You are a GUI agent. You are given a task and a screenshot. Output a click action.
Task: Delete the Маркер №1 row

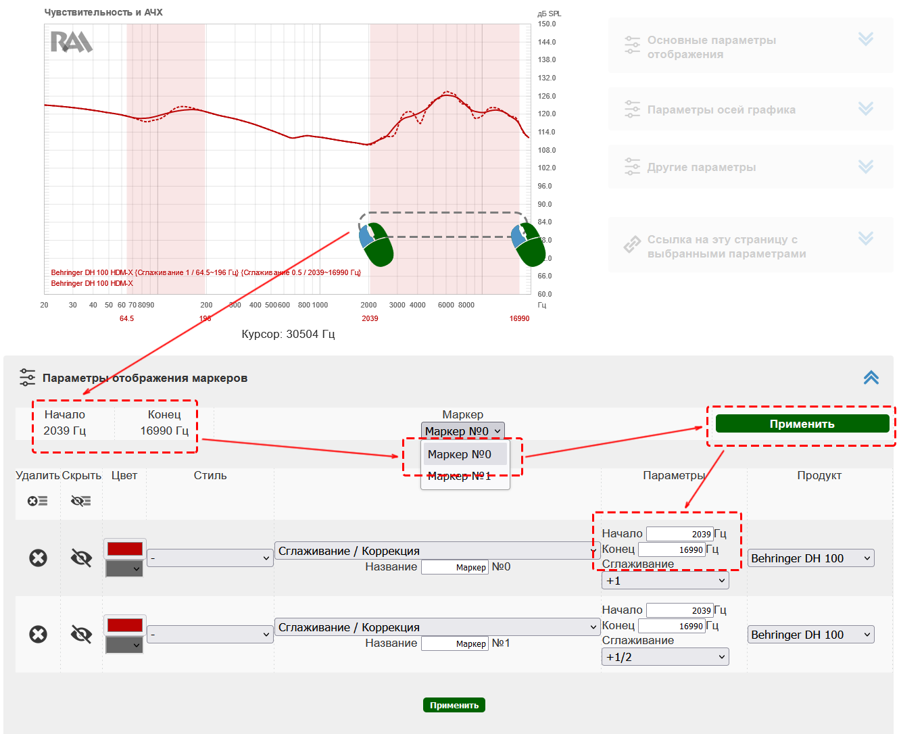(x=39, y=634)
